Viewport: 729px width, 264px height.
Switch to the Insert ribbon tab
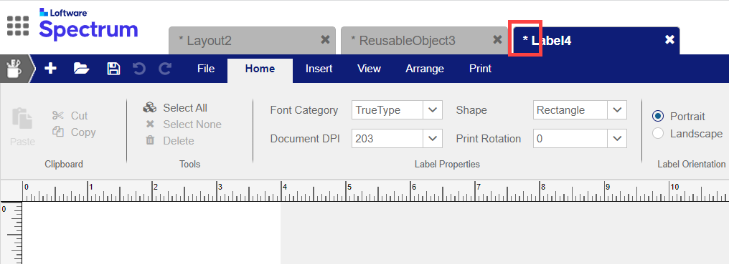pos(319,69)
